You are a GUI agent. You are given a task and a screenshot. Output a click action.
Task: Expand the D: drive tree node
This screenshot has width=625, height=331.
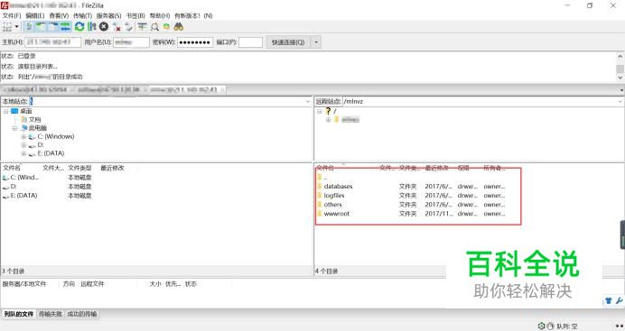tap(23, 145)
